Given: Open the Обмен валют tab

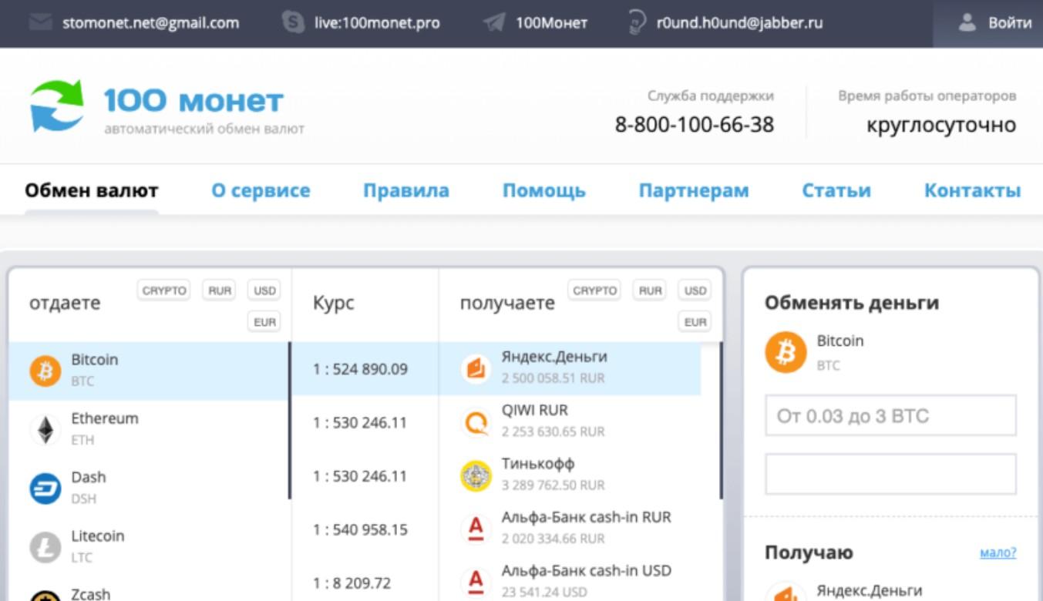Looking at the screenshot, I should click(92, 190).
